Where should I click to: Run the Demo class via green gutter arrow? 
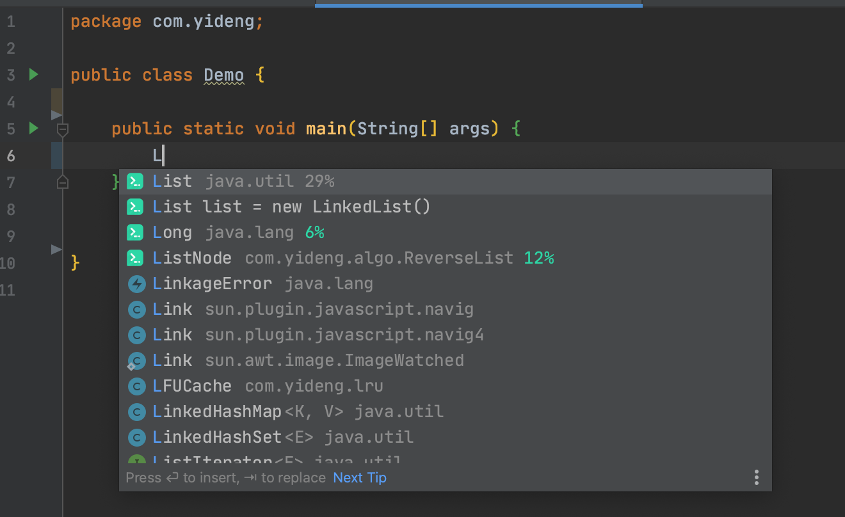click(33, 74)
